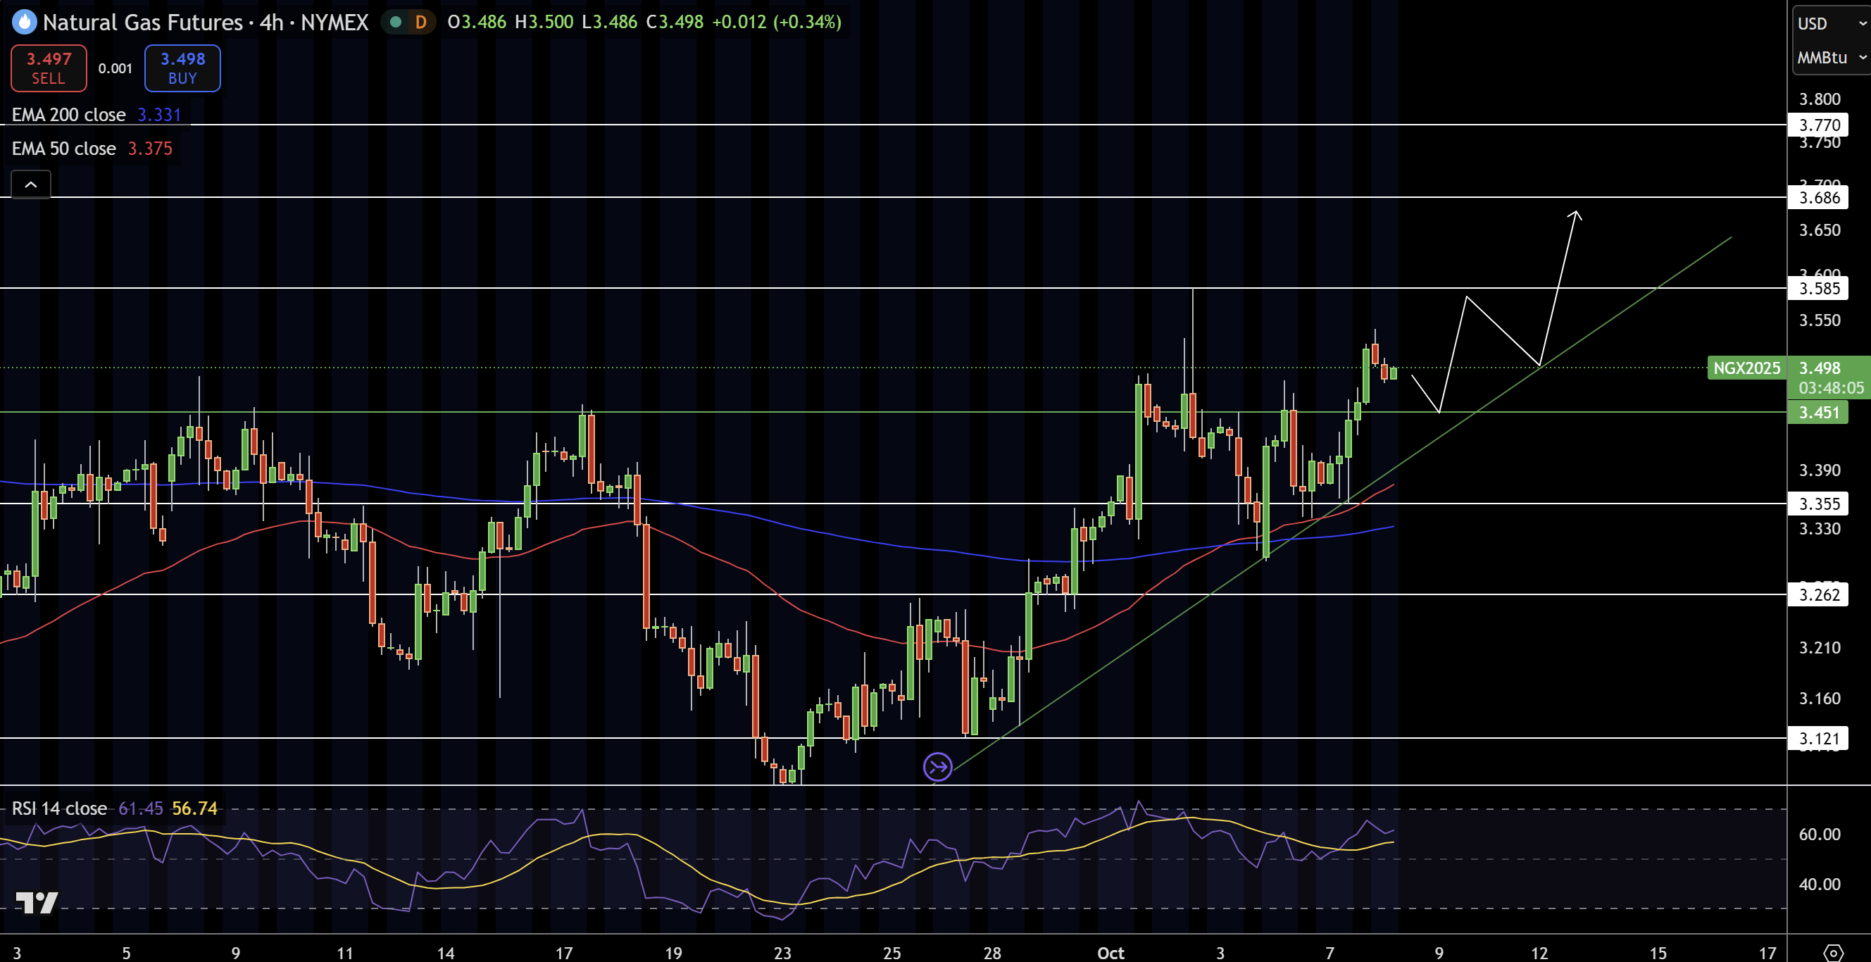
Task: Collapse the indicator legend with the chevron button
Action: pyautogui.click(x=30, y=185)
